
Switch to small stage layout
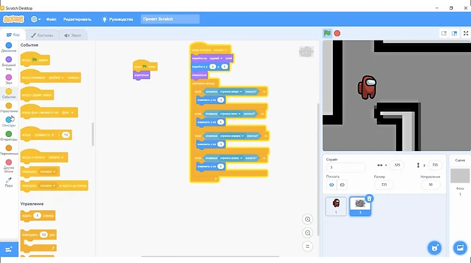pyautogui.click(x=444, y=33)
